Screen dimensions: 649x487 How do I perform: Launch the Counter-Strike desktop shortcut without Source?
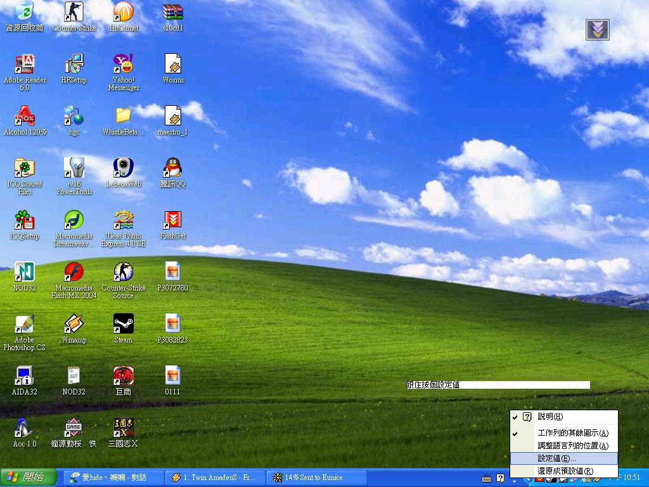point(74,17)
